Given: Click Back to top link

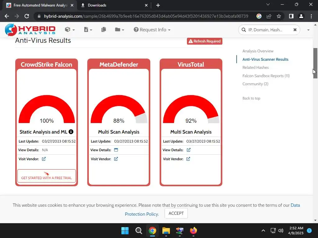Looking at the screenshot, I should pos(251,98).
